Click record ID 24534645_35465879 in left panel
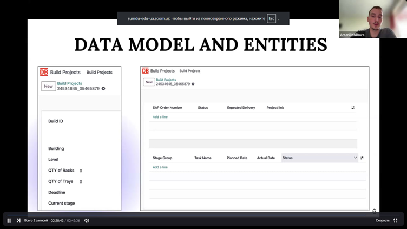 (78, 89)
